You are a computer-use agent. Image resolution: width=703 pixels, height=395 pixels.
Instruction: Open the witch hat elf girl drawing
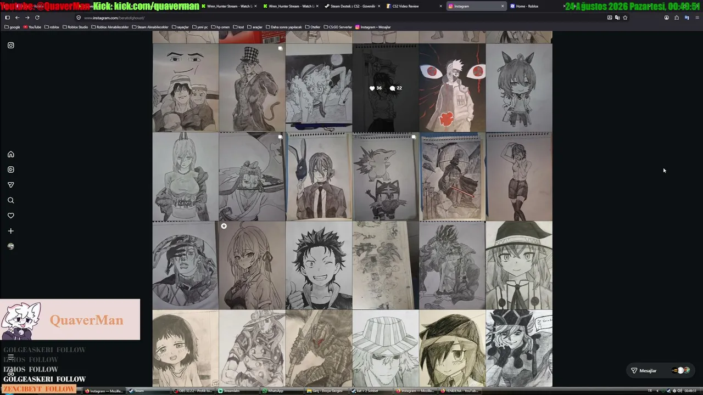coord(518,266)
